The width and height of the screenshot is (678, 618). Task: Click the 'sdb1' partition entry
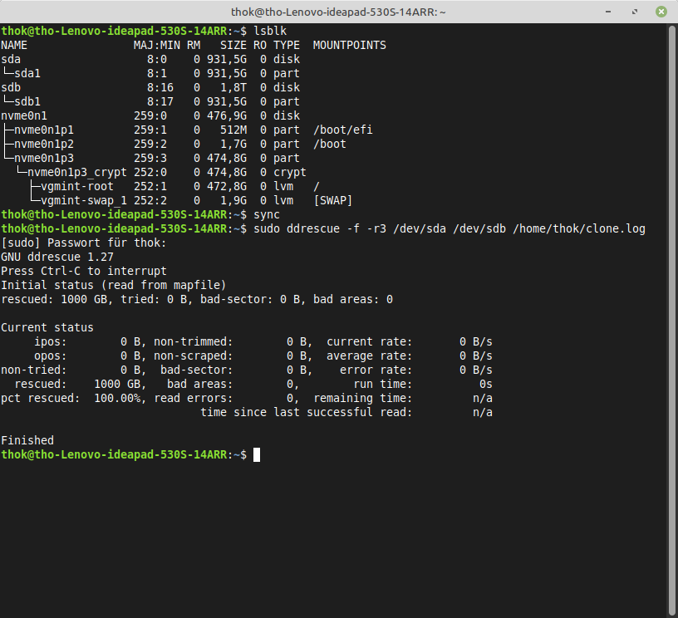pyautogui.click(x=27, y=101)
